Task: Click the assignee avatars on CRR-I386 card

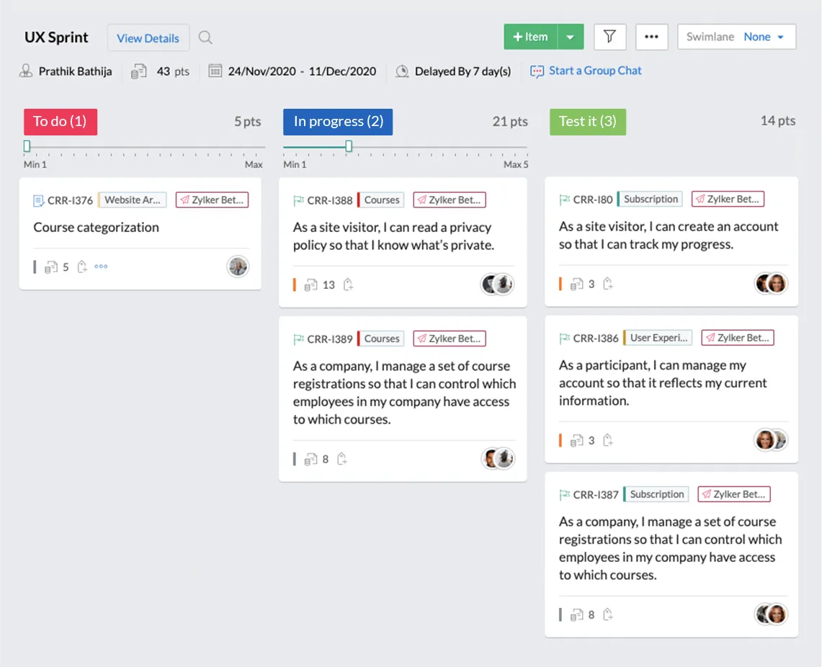Action: tap(771, 439)
